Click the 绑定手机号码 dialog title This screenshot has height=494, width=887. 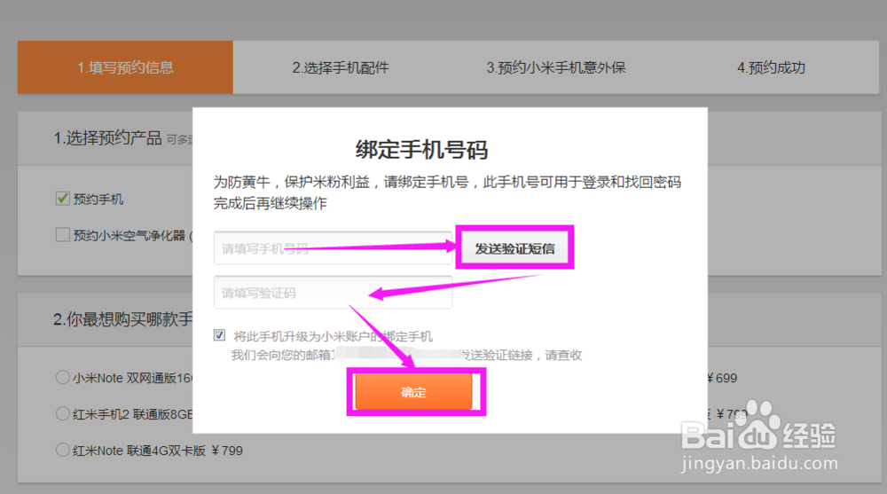point(421,150)
